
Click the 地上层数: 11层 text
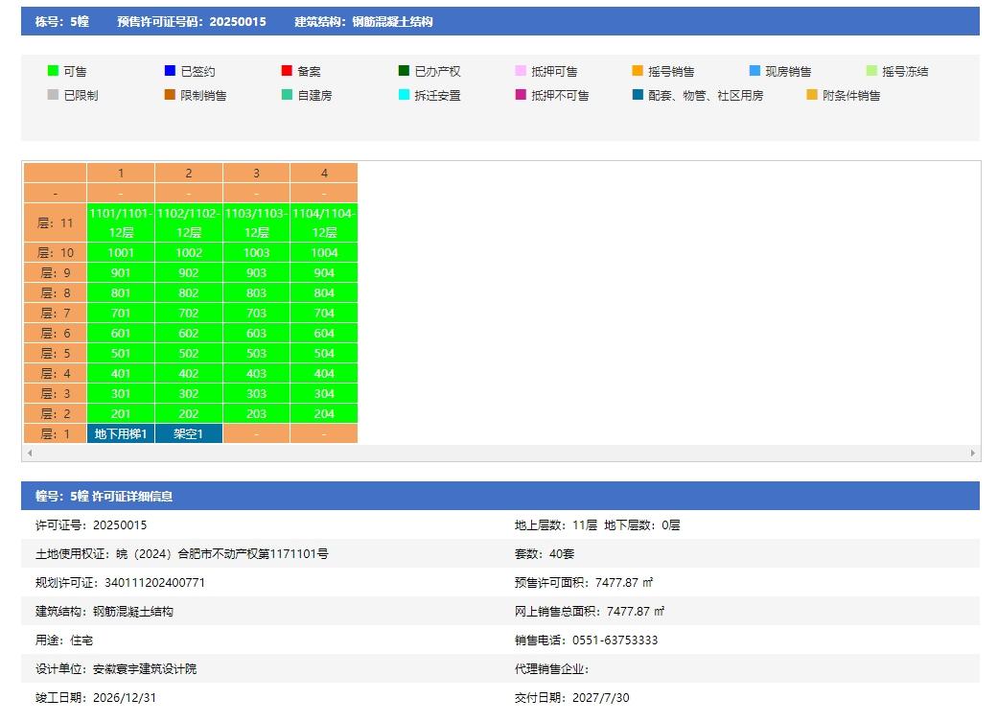pyautogui.click(x=556, y=525)
